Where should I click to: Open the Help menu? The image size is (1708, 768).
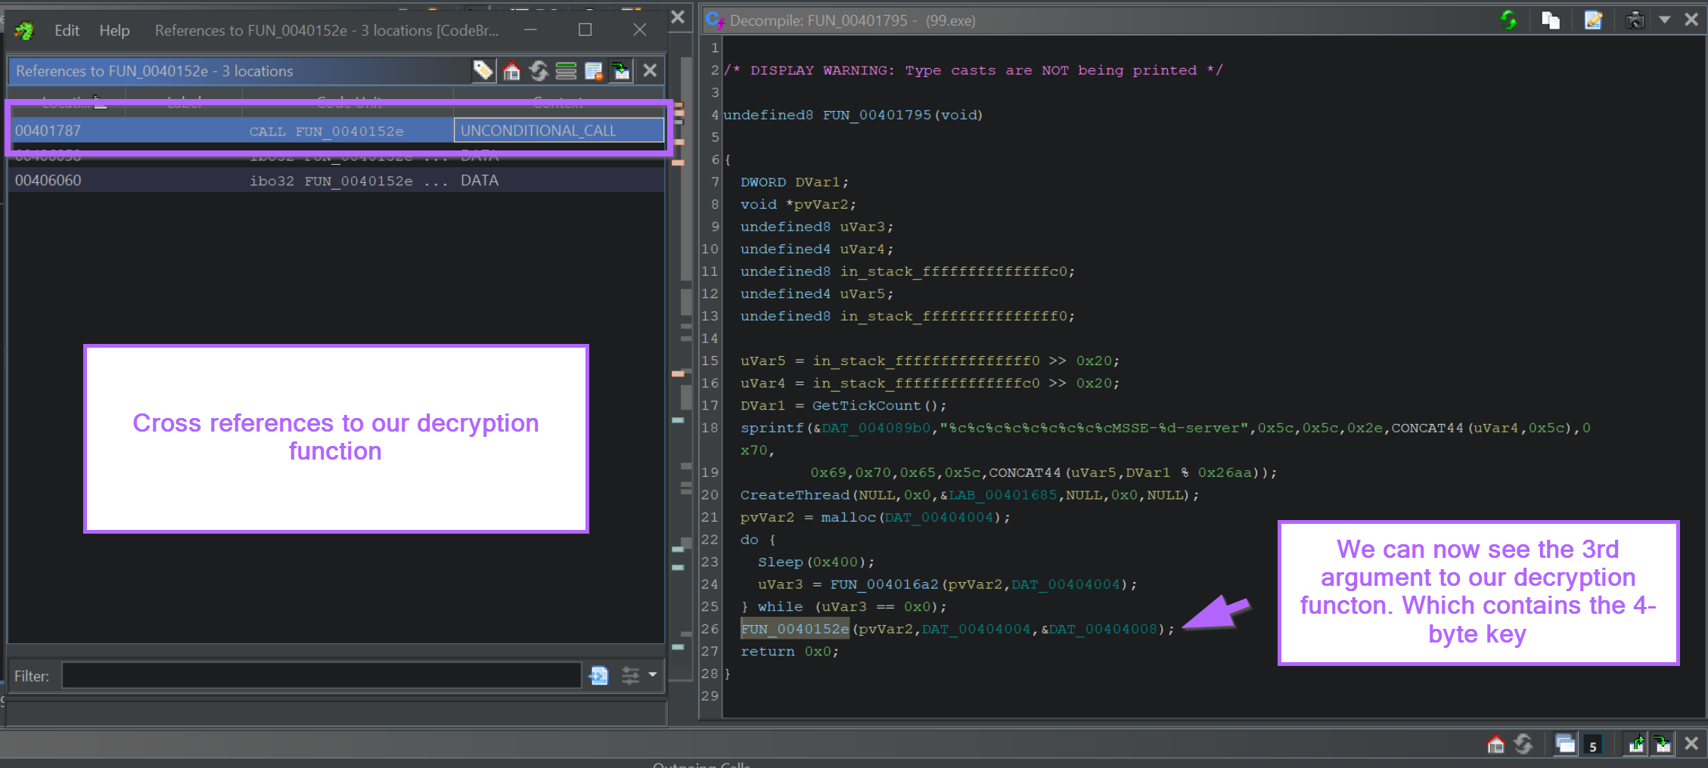[x=114, y=30]
